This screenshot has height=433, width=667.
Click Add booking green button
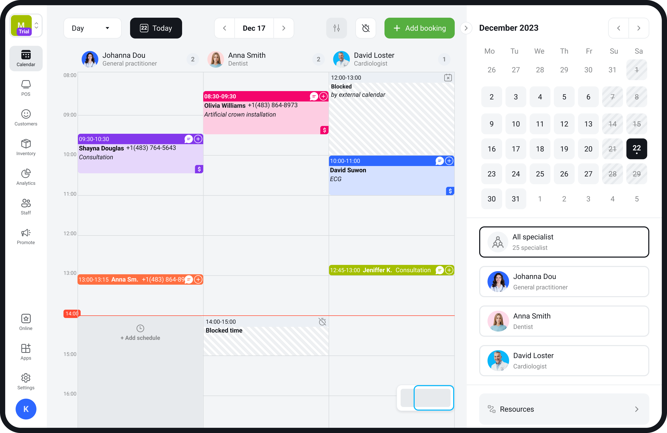[419, 28]
